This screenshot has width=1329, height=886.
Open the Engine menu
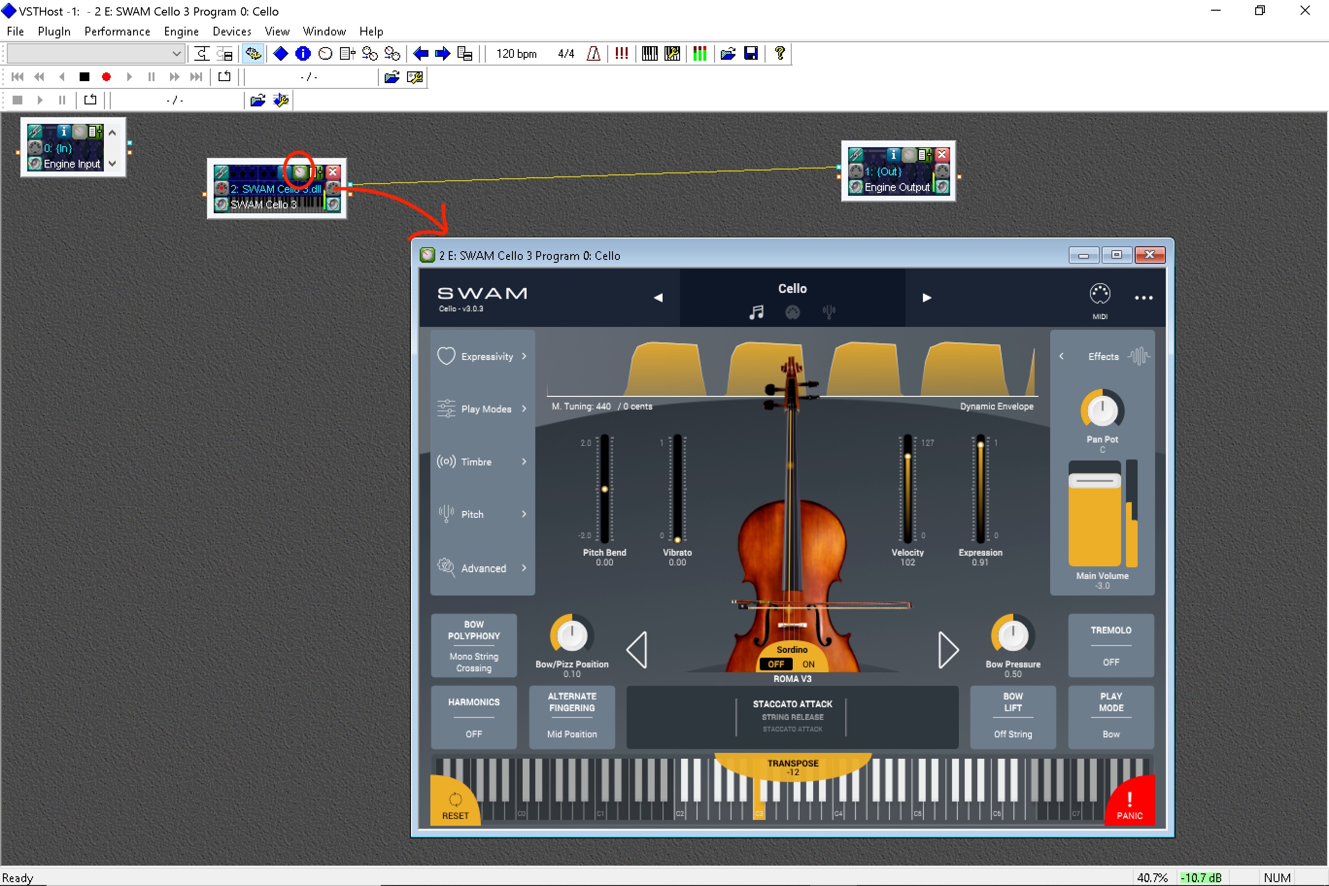(x=181, y=32)
